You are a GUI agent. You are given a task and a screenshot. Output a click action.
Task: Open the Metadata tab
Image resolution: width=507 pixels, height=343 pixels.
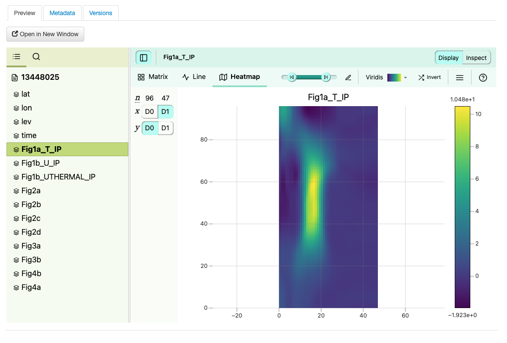pyautogui.click(x=62, y=13)
